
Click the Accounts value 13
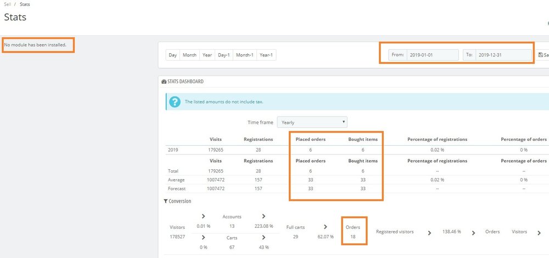[x=232, y=226]
